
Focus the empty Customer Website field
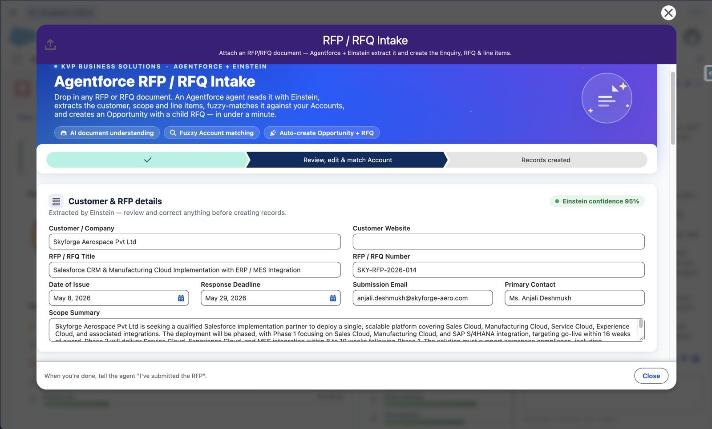click(498, 242)
